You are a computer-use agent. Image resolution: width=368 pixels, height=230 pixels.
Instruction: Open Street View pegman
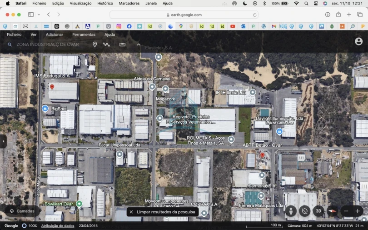point(291,211)
